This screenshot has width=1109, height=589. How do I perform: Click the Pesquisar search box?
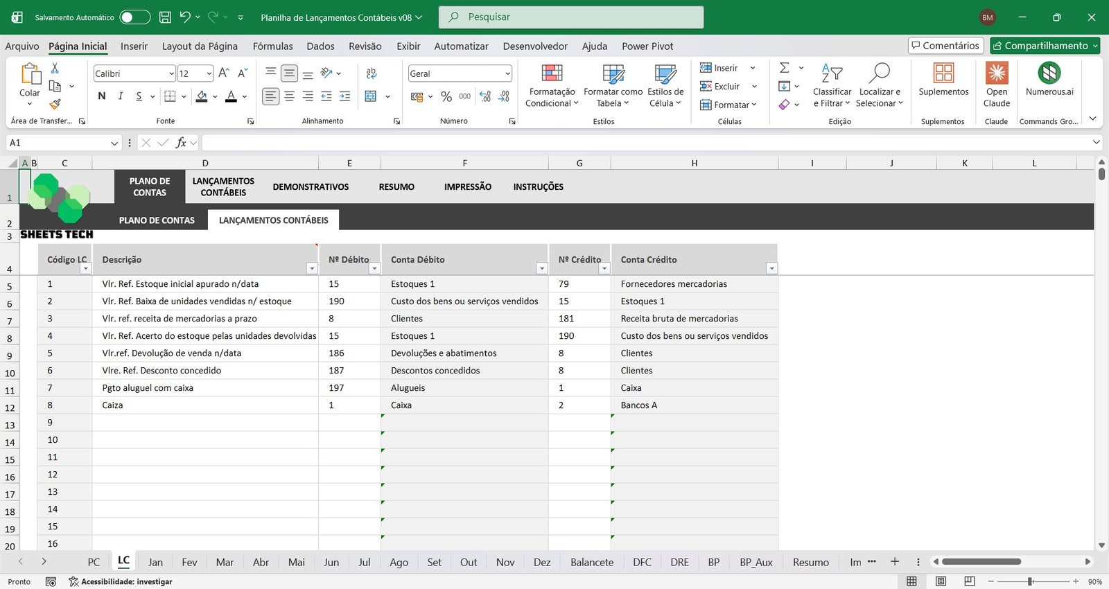pos(570,17)
